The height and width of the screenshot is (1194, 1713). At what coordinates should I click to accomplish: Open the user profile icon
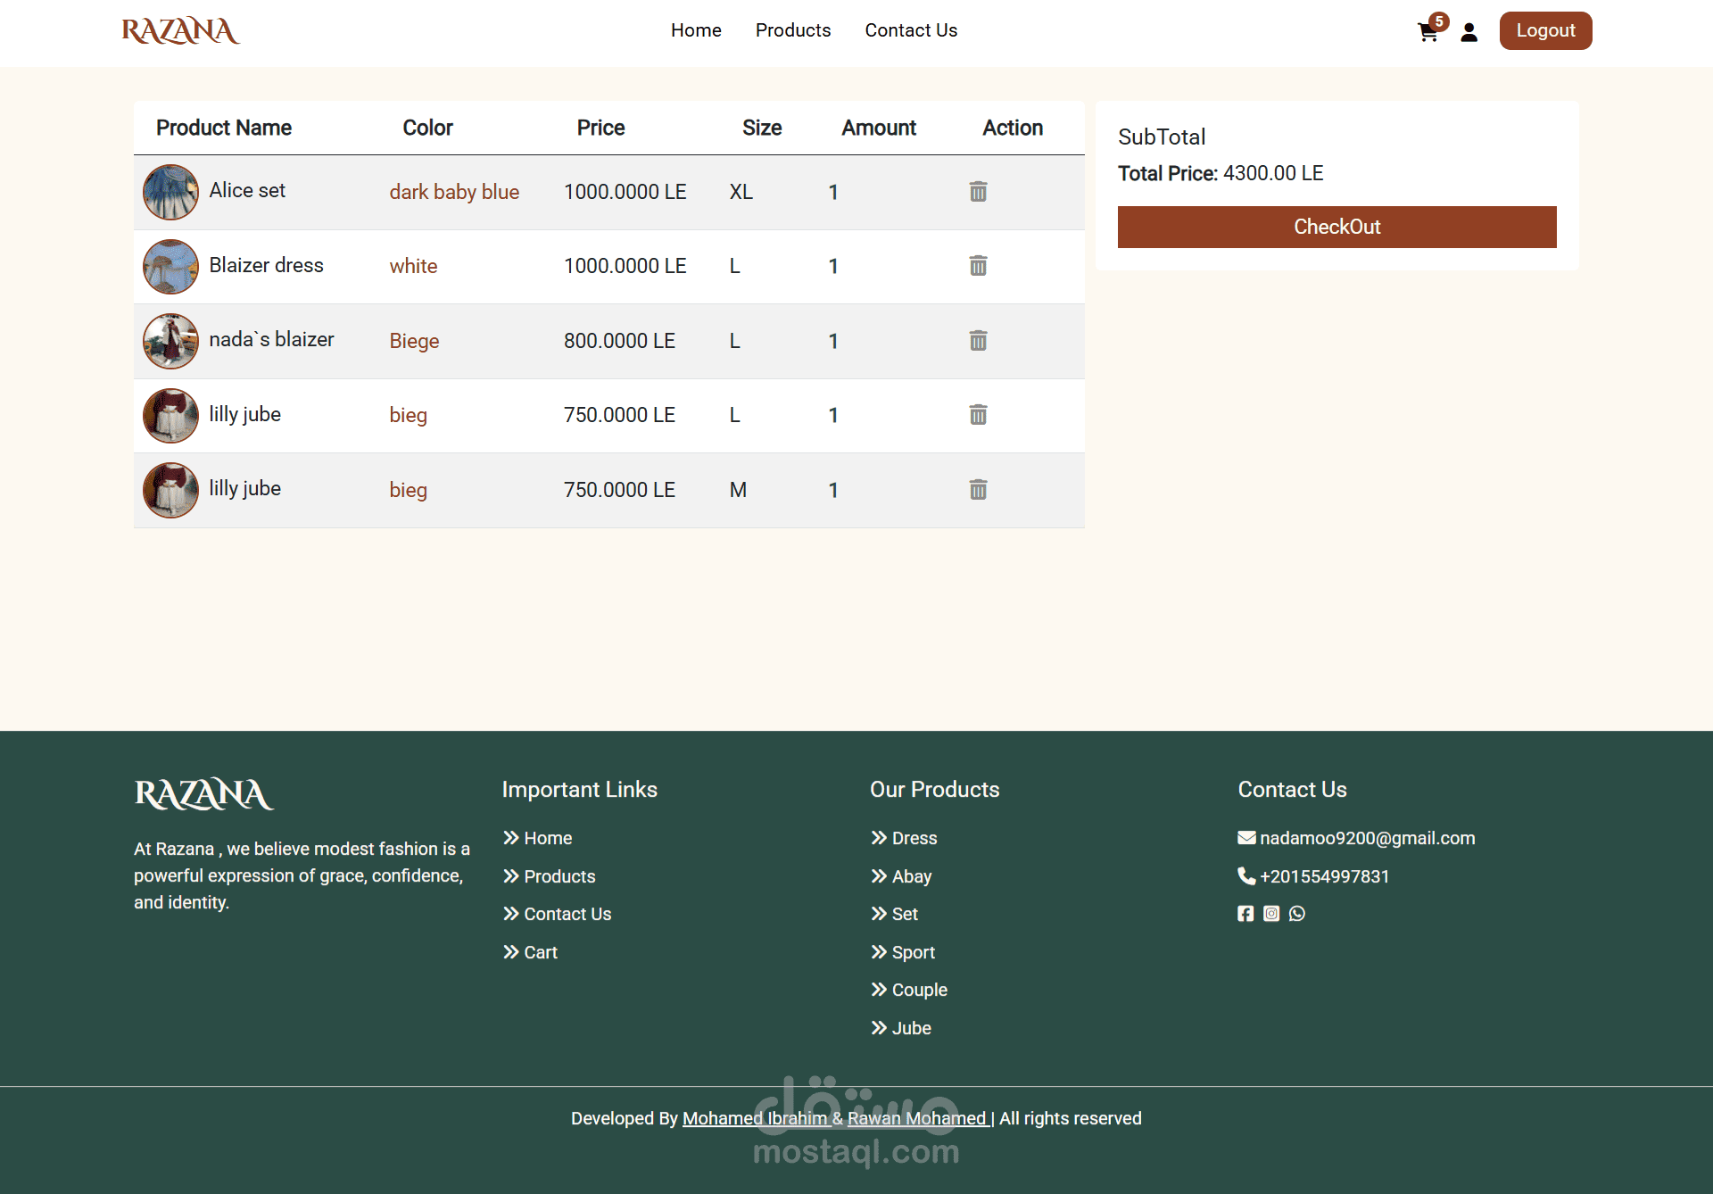(1469, 33)
